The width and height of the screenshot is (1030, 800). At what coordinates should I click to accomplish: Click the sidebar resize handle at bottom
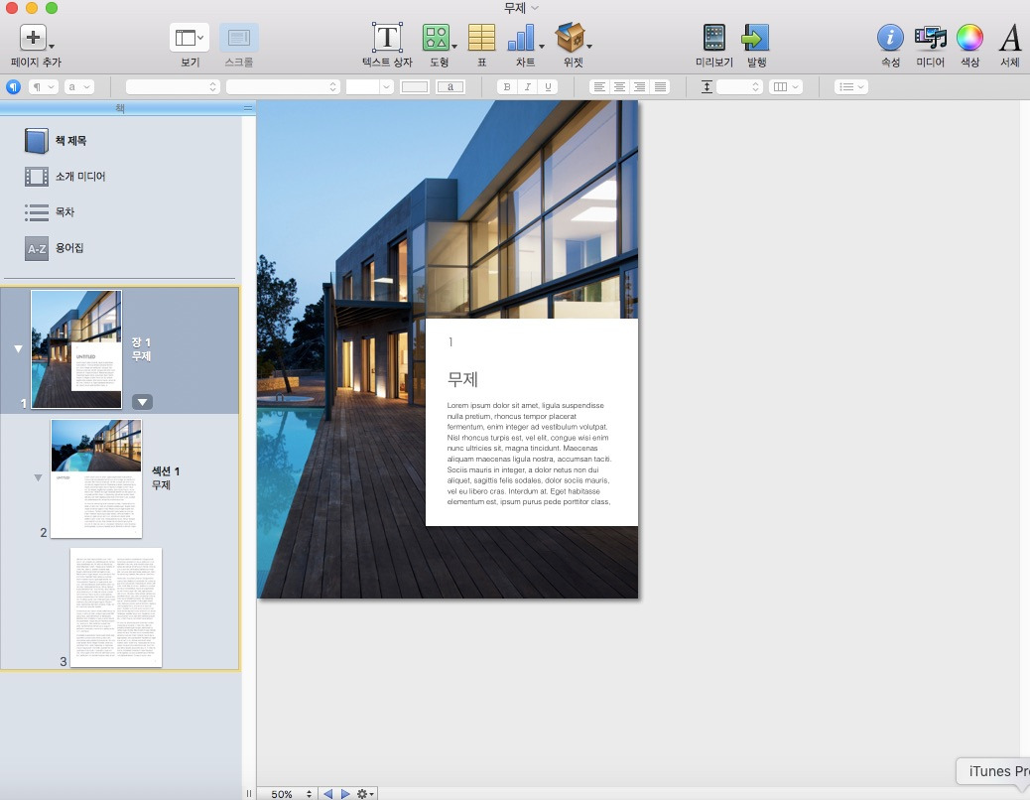[249, 793]
